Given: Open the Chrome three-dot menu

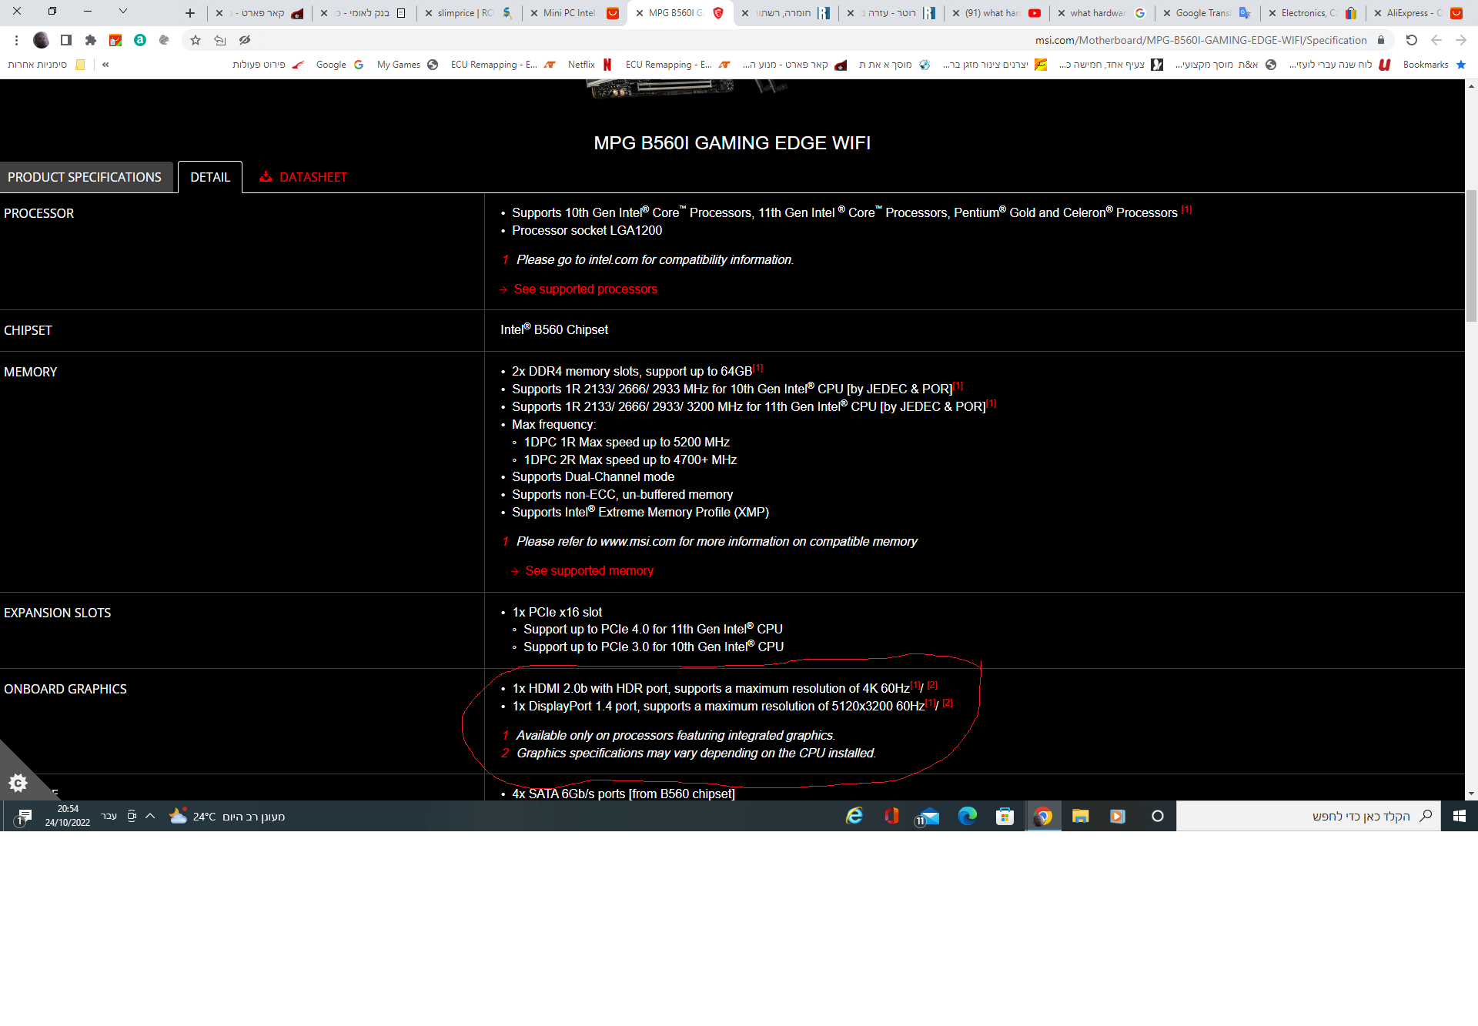Looking at the screenshot, I should click(16, 40).
